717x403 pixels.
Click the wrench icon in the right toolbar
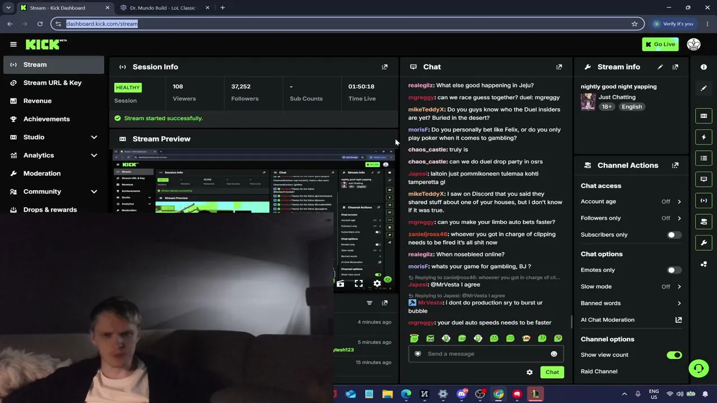point(704,242)
